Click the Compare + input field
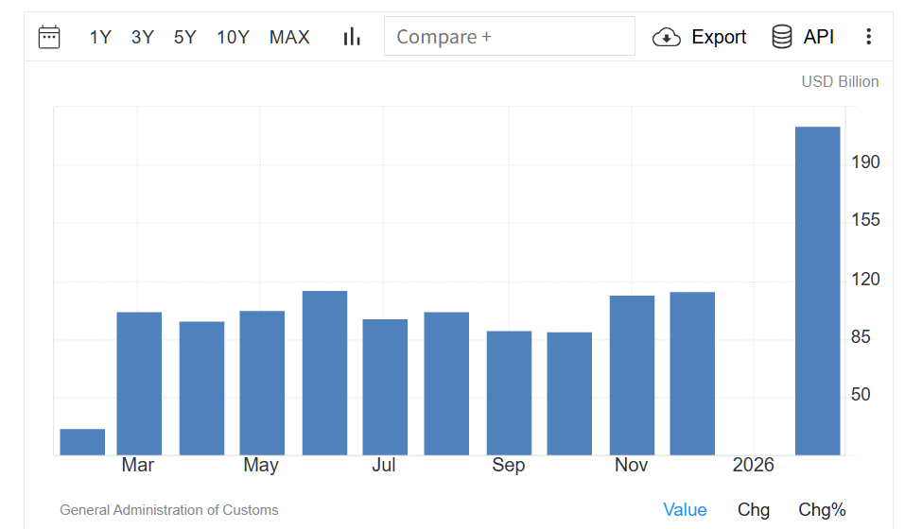 point(509,37)
